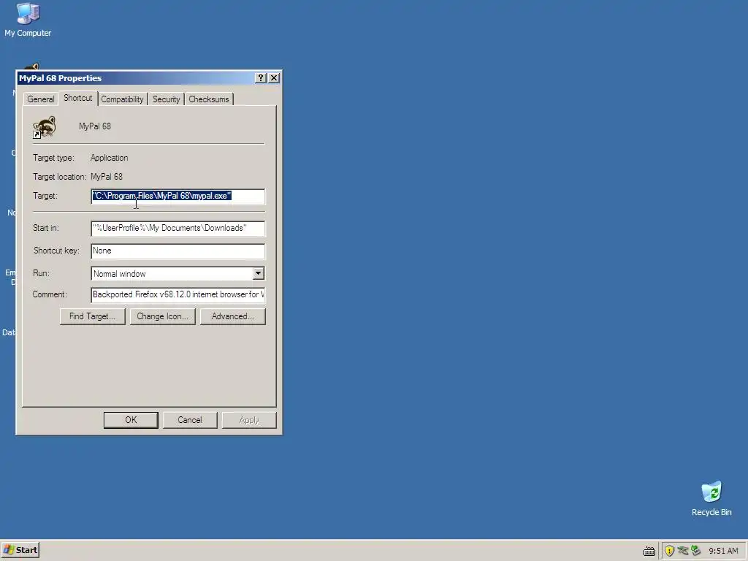The image size is (748, 561).
Task: Expand the Run window mode dropdown
Action: 258,273
